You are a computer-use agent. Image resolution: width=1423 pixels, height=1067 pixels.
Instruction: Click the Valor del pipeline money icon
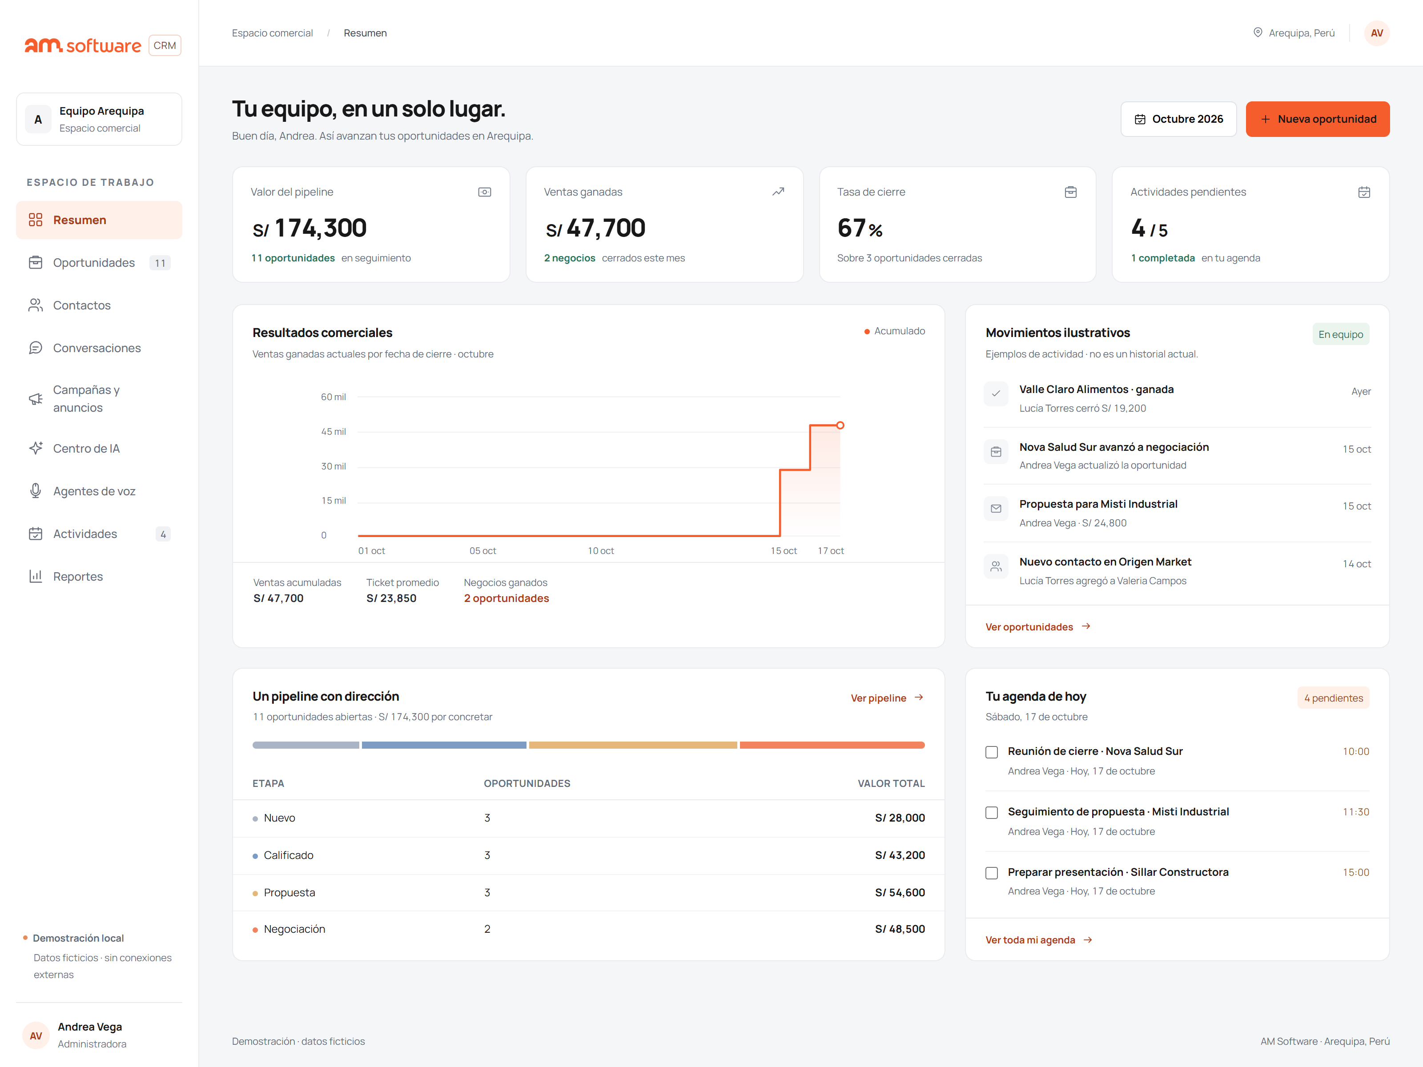point(484,192)
